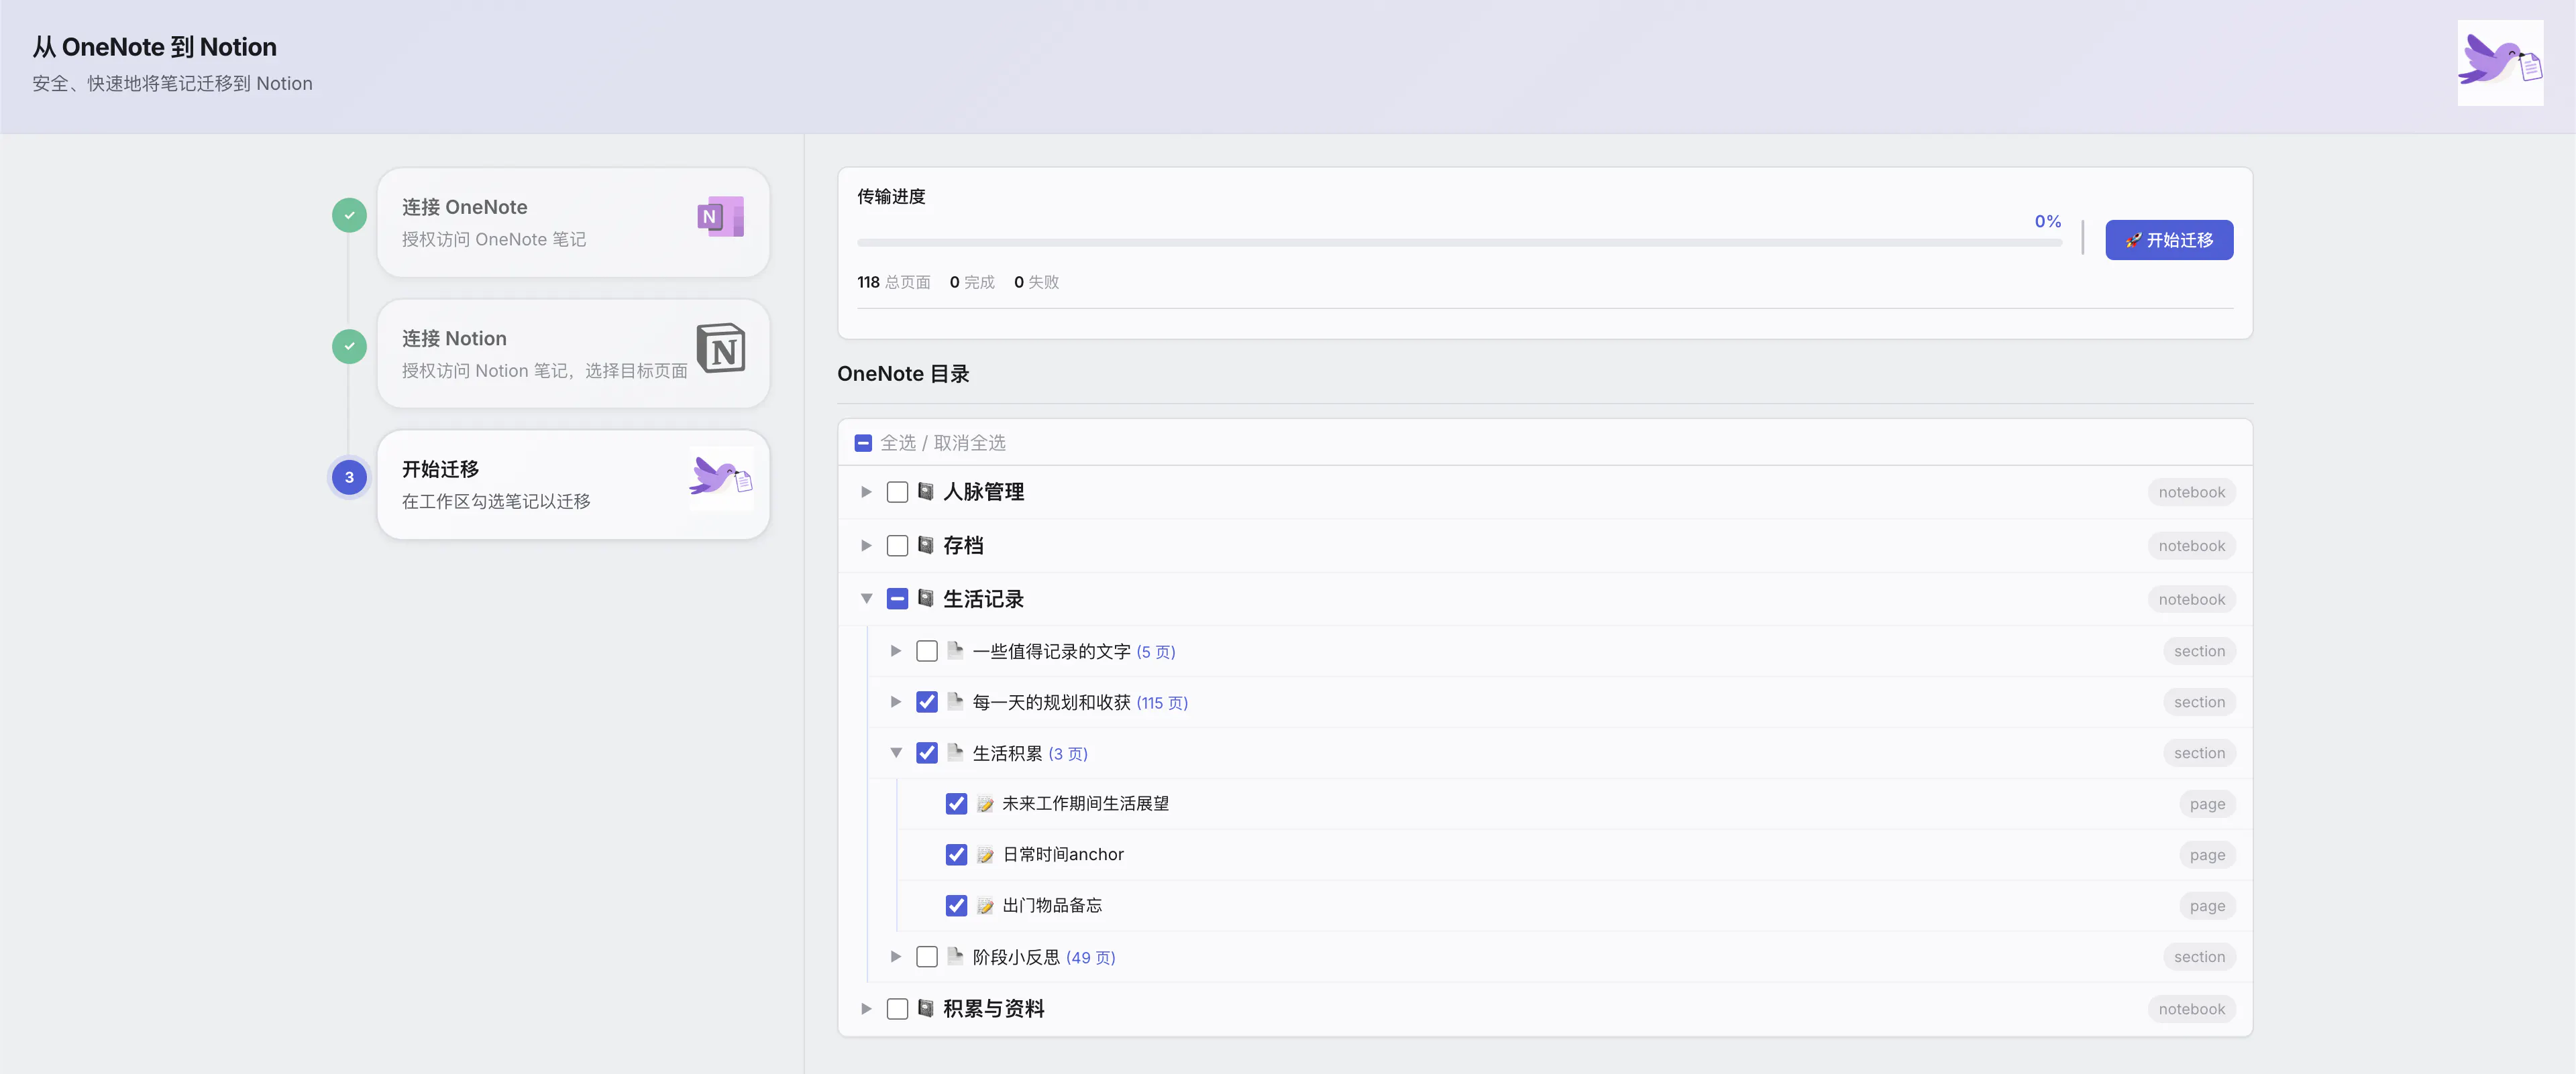This screenshot has width=2576, height=1074.
Task: Uncheck the 生活积累 section checkbox
Action: click(x=927, y=754)
